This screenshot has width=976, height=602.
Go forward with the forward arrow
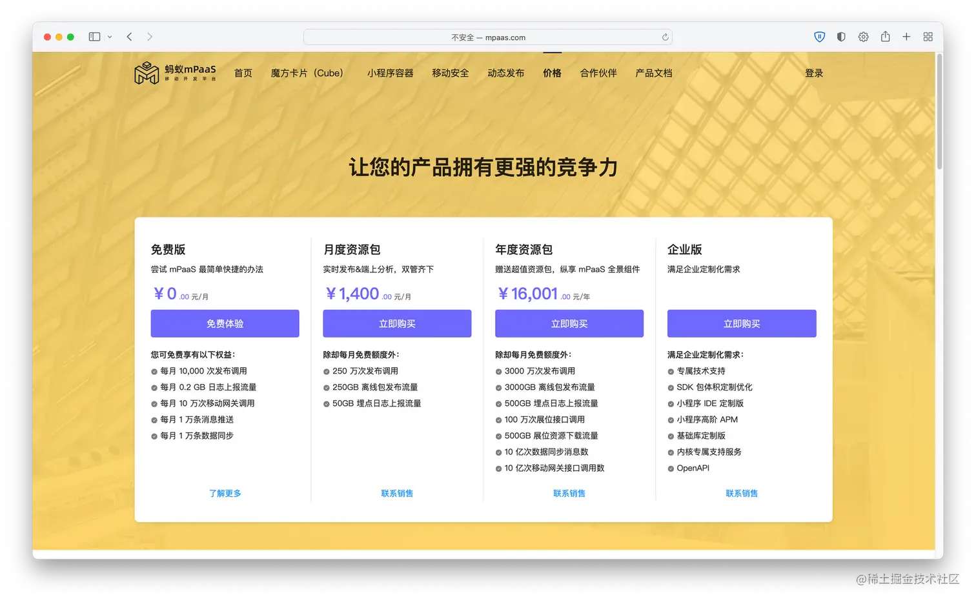pyautogui.click(x=150, y=37)
